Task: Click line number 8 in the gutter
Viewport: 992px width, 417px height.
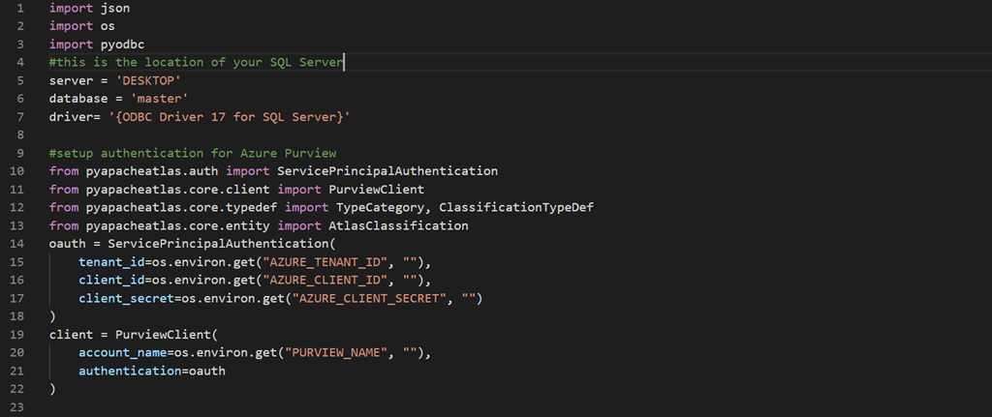Action: (21, 135)
